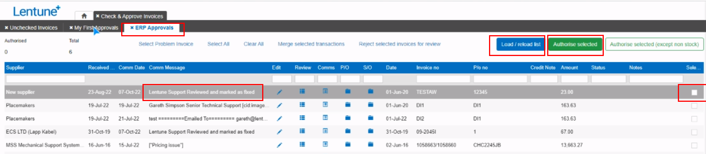The image size is (706, 154).
Task: Edit ECS LTD invoice with pencil icon
Action: click(279, 132)
